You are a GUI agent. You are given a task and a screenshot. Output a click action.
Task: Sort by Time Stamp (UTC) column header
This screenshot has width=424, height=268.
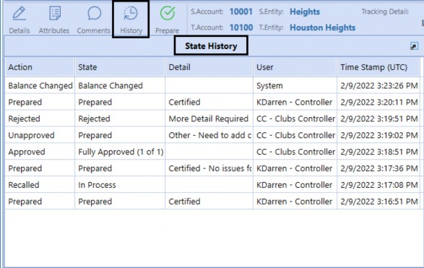point(378,67)
